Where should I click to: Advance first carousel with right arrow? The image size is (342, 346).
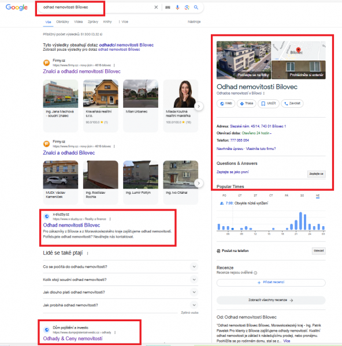[x=199, y=106]
